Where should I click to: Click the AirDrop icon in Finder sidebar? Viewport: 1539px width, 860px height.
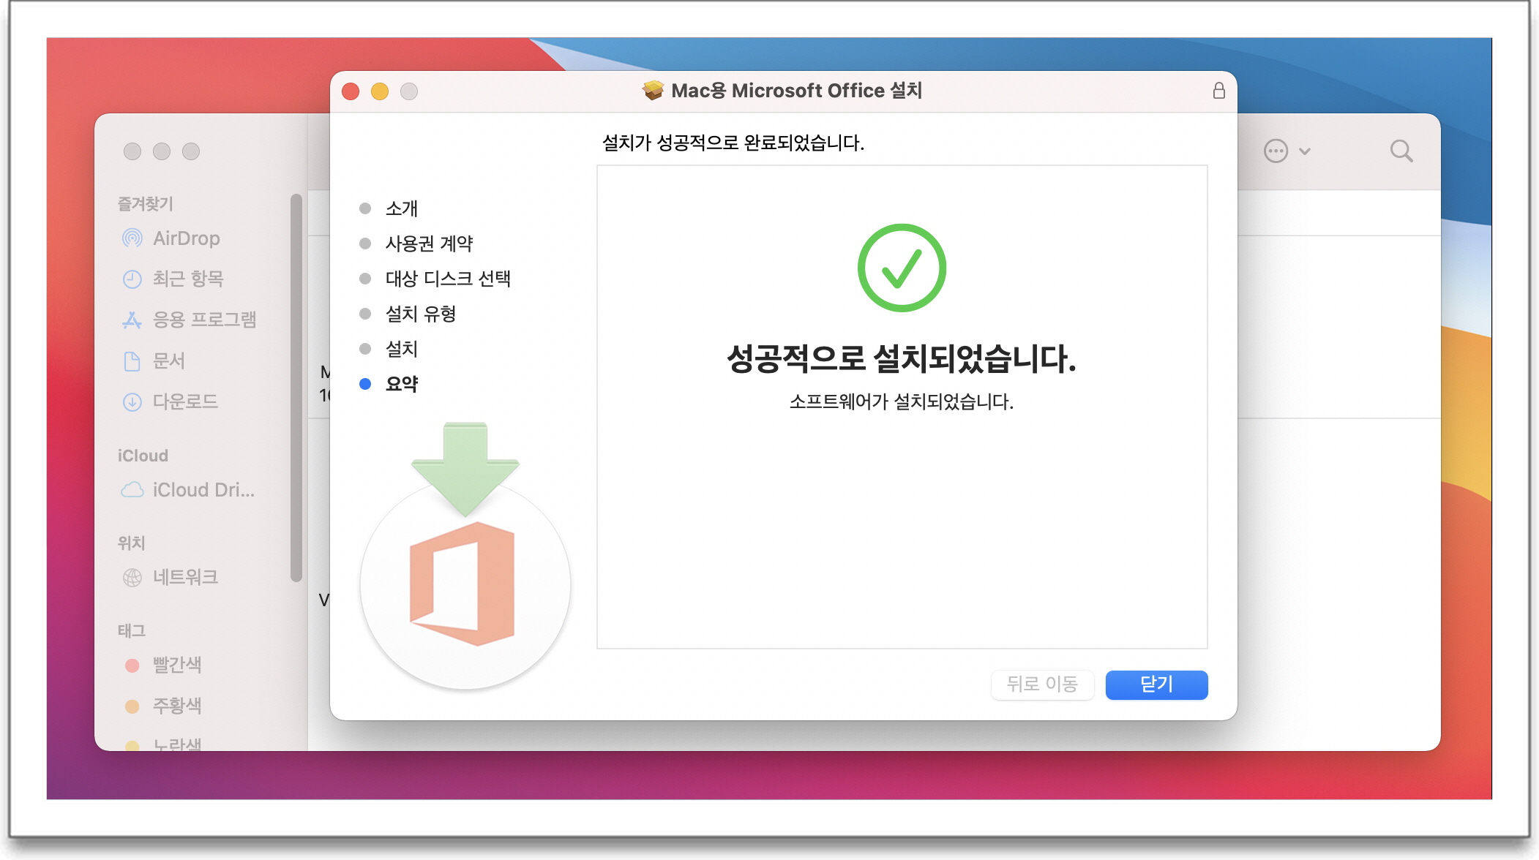point(132,238)
